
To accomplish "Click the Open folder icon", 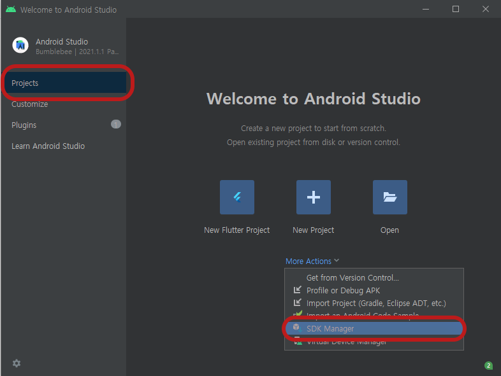I will [x=390, y=197].
